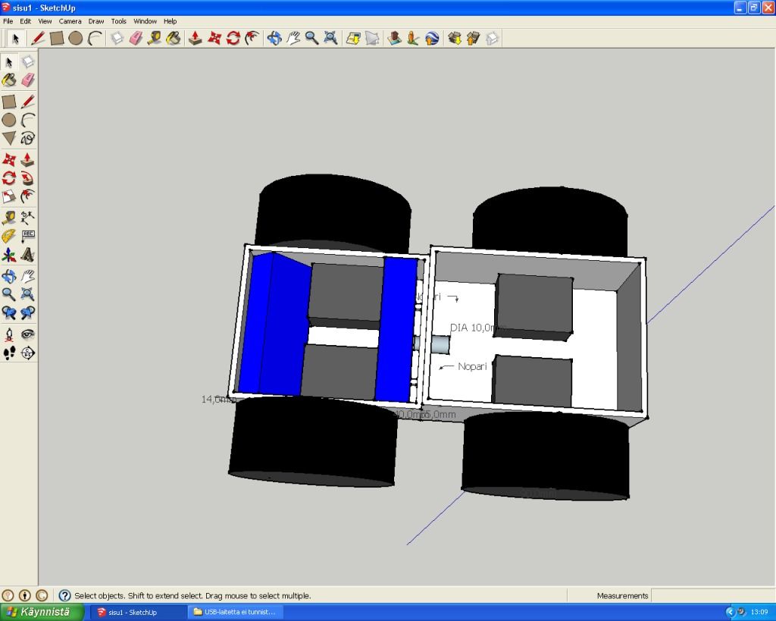This screenshot has height=621, width=776.
Task: Choose the Protractor tool
Action: [9, 236]
